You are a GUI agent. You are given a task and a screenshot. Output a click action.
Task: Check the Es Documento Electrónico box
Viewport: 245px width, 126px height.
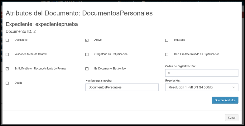87,69
